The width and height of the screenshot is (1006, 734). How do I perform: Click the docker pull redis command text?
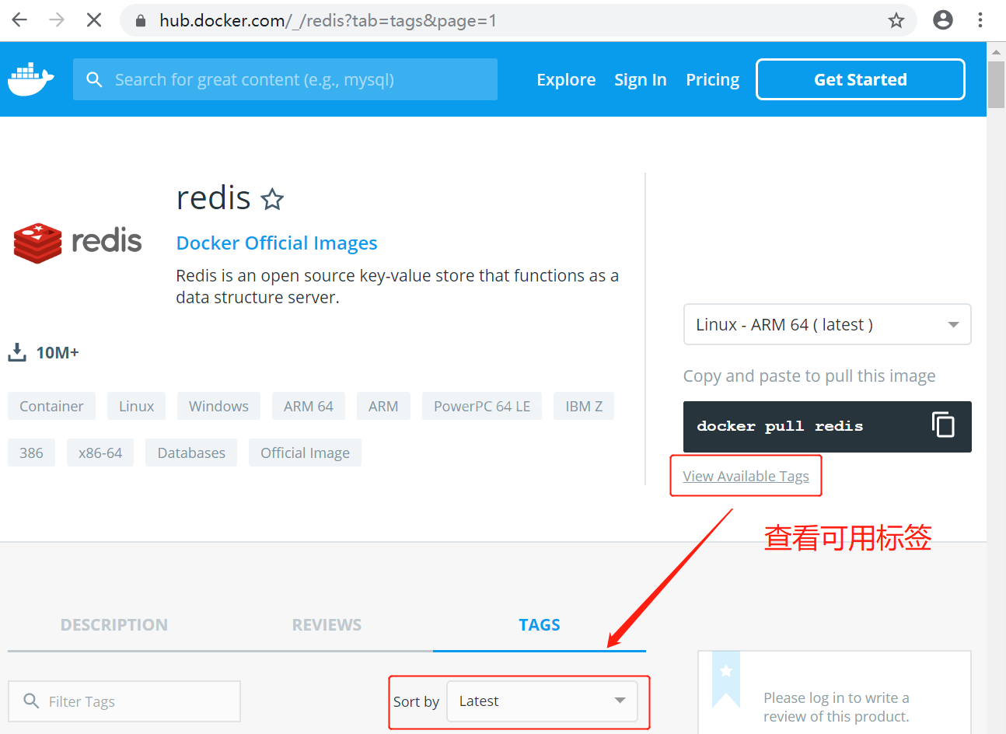pos(780,426)
